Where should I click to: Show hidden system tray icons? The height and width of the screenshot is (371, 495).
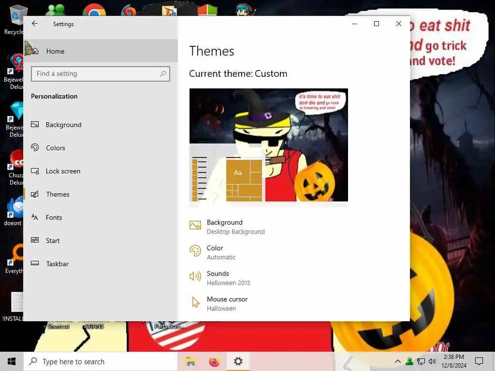(x=398, y=361)
